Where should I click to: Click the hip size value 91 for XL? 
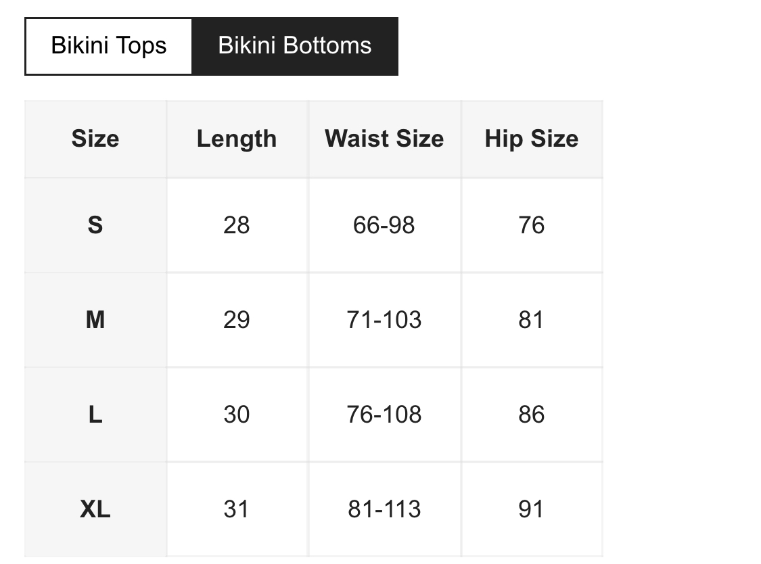tap(532, 509)
